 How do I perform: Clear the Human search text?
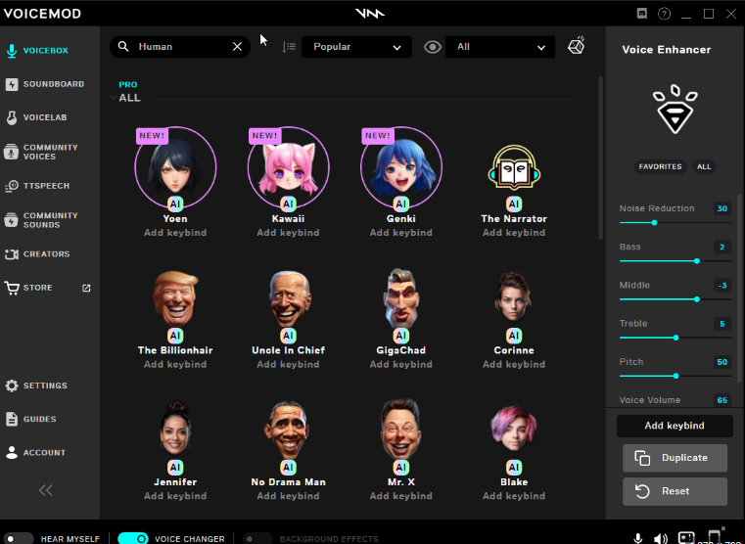point(237,47)
